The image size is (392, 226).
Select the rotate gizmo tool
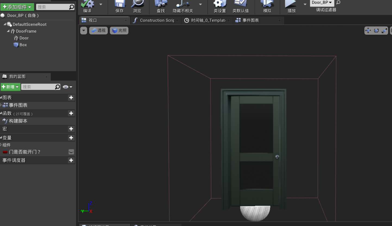(376, 31)
